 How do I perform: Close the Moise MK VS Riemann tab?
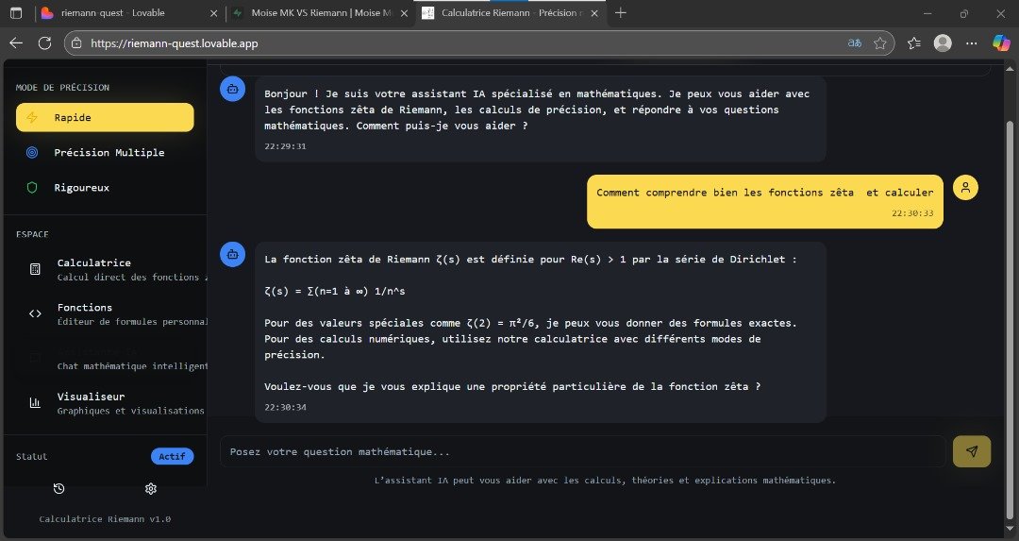point(404,13)
